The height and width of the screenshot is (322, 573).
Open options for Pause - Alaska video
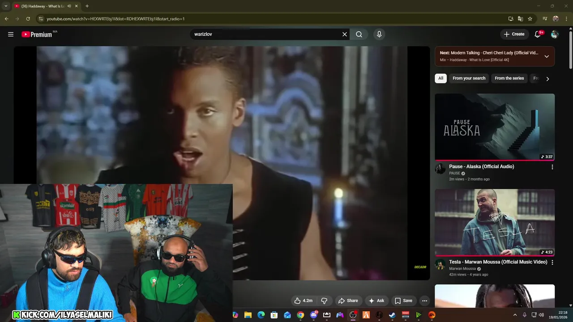click(552, 167)
